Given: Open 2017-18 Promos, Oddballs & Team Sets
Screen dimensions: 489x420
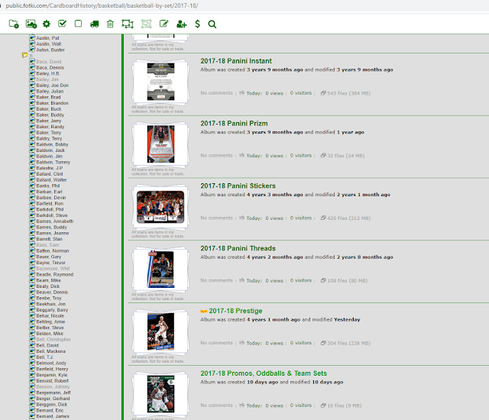Looking at the screenshot, I should (264, 373).
